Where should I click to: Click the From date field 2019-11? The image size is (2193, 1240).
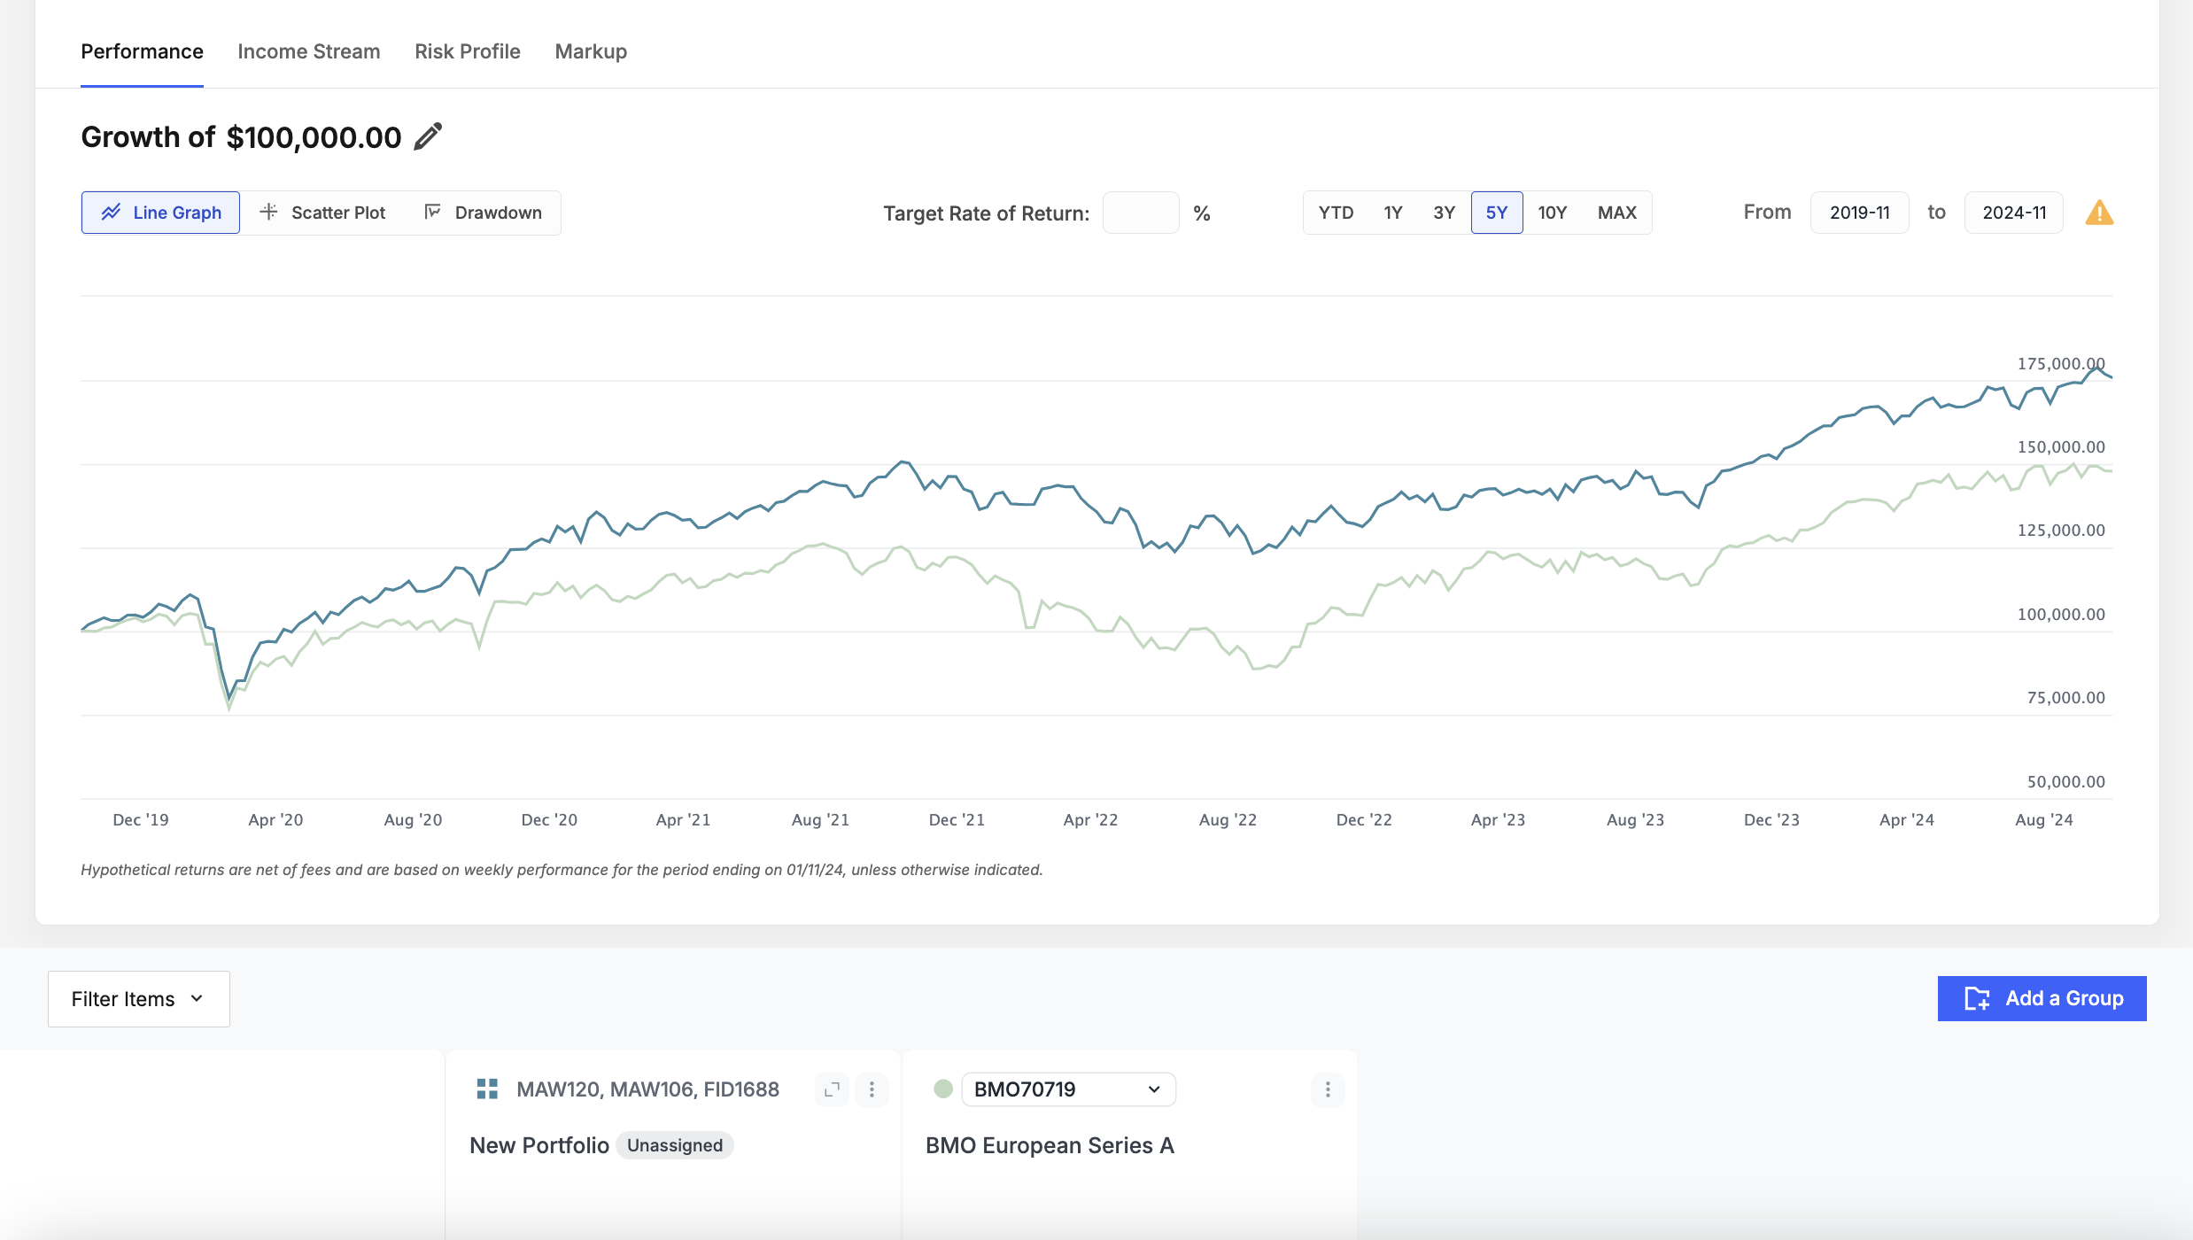coord(1859,213)
